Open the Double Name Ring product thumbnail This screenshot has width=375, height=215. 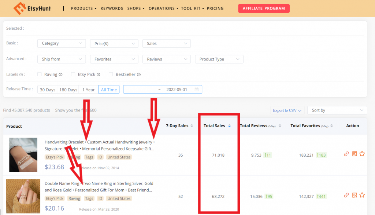click(x=23, y=196)
